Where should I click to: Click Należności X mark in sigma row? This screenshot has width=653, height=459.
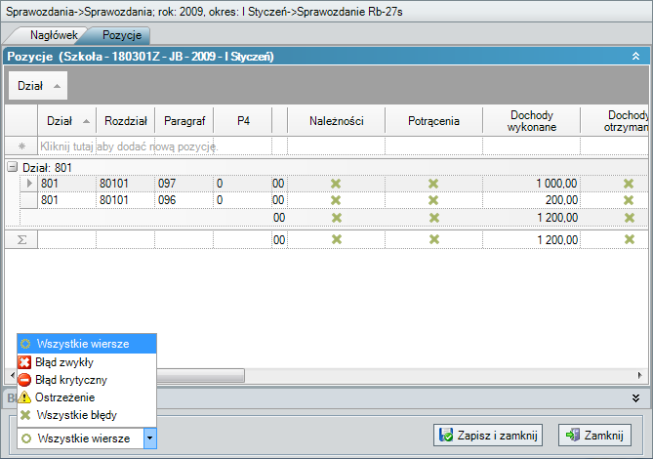pos(337,239)
